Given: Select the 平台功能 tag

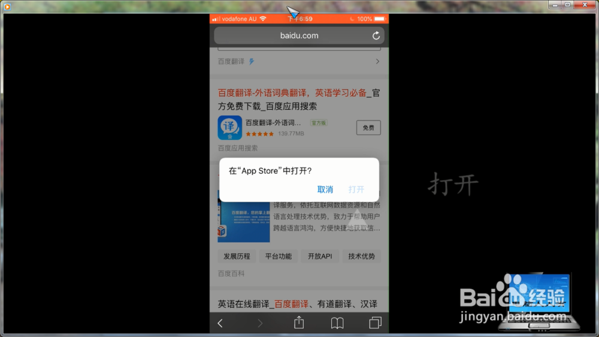Looking at the screenshot, I should (278, 256).
